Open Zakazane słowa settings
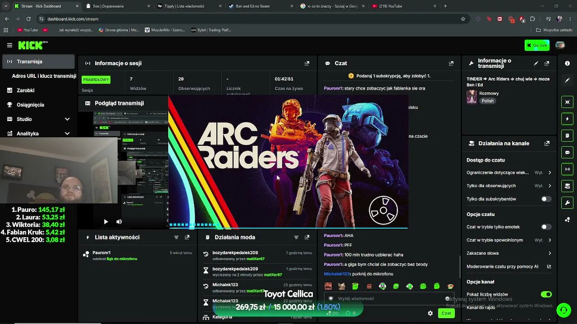This screenshot has width=577, height=324. [x=509, y=253]
